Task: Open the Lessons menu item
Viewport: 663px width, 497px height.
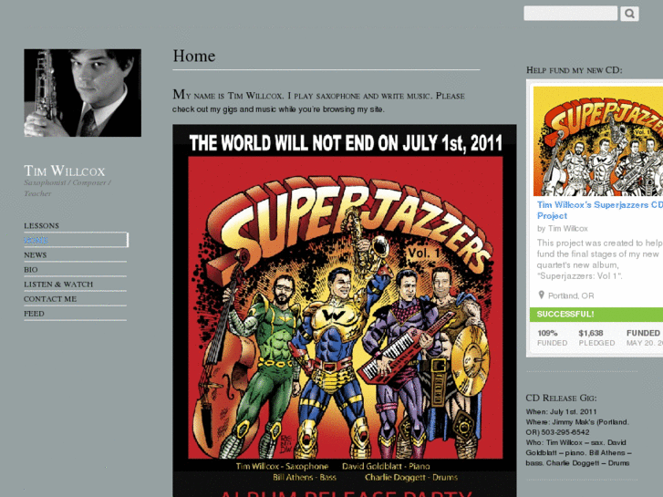Action: (x=41, y=225)
